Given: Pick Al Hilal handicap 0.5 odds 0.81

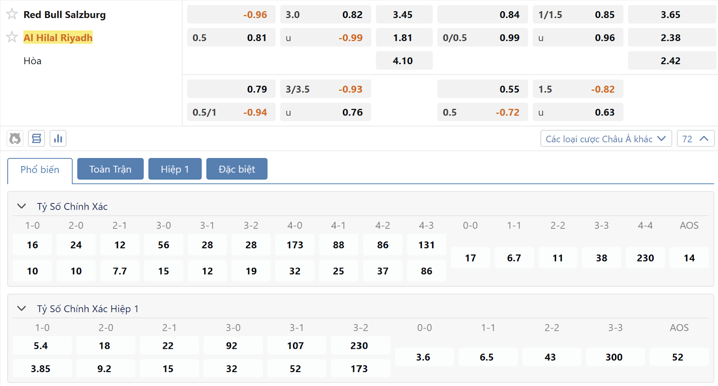Looking at the screenshot, I should point(231,38).
